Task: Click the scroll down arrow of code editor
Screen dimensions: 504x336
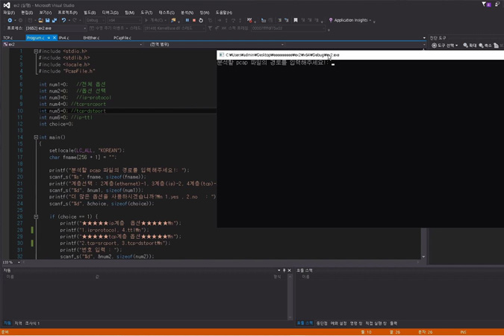Action: [x=423, y=257]
